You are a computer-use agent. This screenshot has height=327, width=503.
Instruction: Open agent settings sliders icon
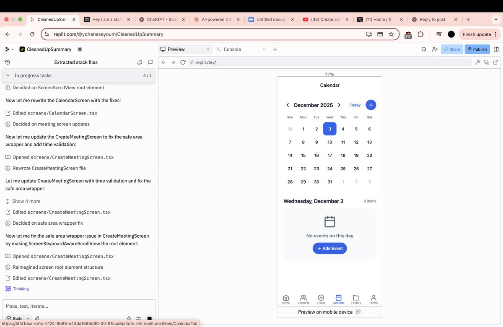139,319
